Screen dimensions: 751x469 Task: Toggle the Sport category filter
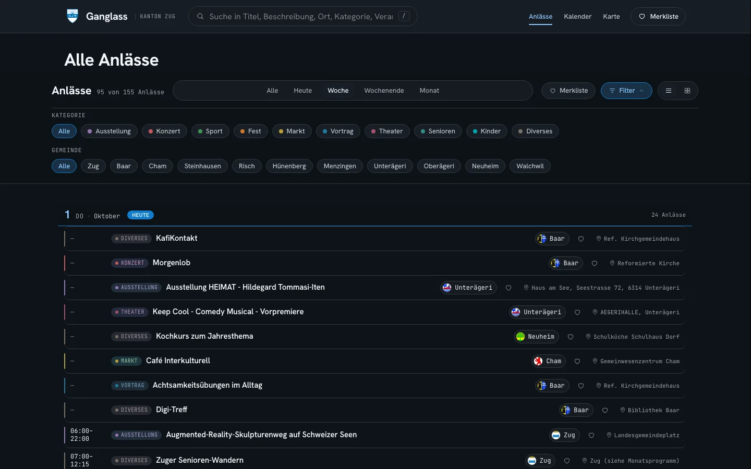click(x=210, y=131)
